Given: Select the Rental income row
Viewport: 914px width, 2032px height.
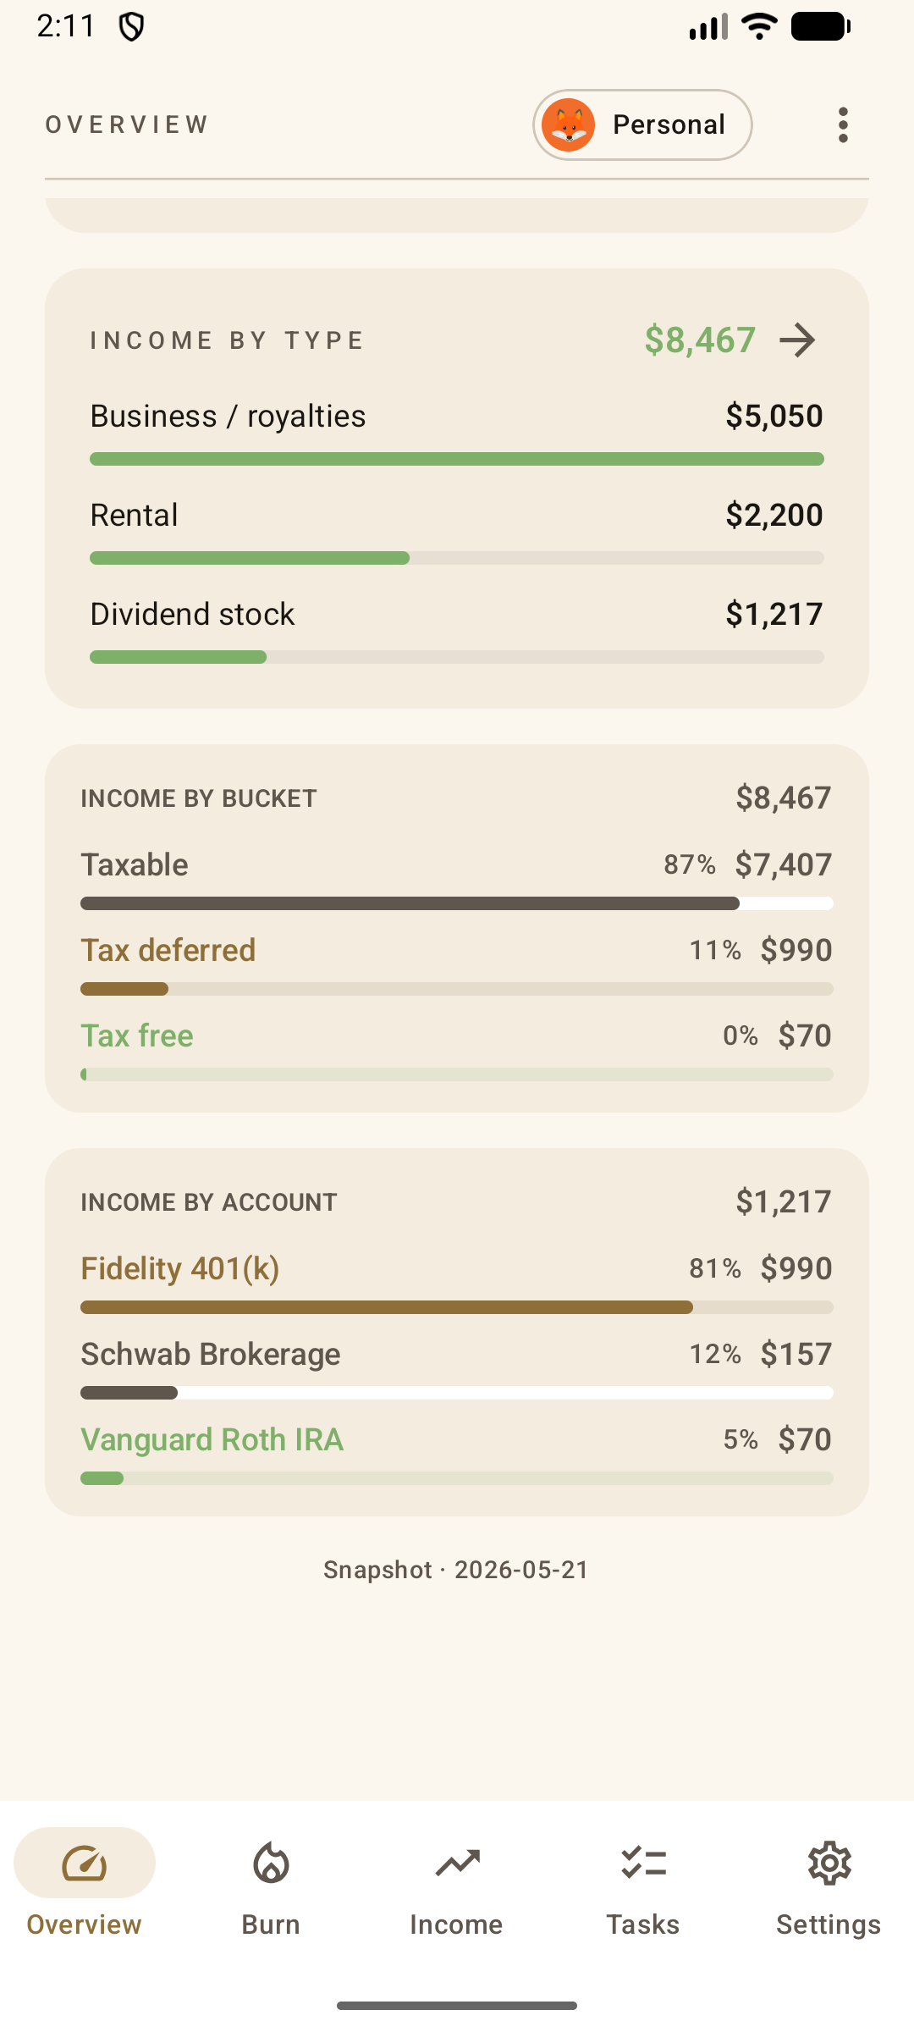Looking at the screenshot, I should [457, 533].
